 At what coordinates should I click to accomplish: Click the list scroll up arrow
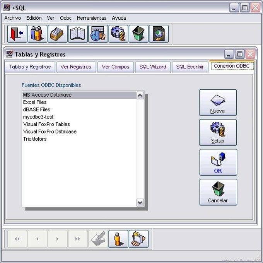tap(140, 96)
